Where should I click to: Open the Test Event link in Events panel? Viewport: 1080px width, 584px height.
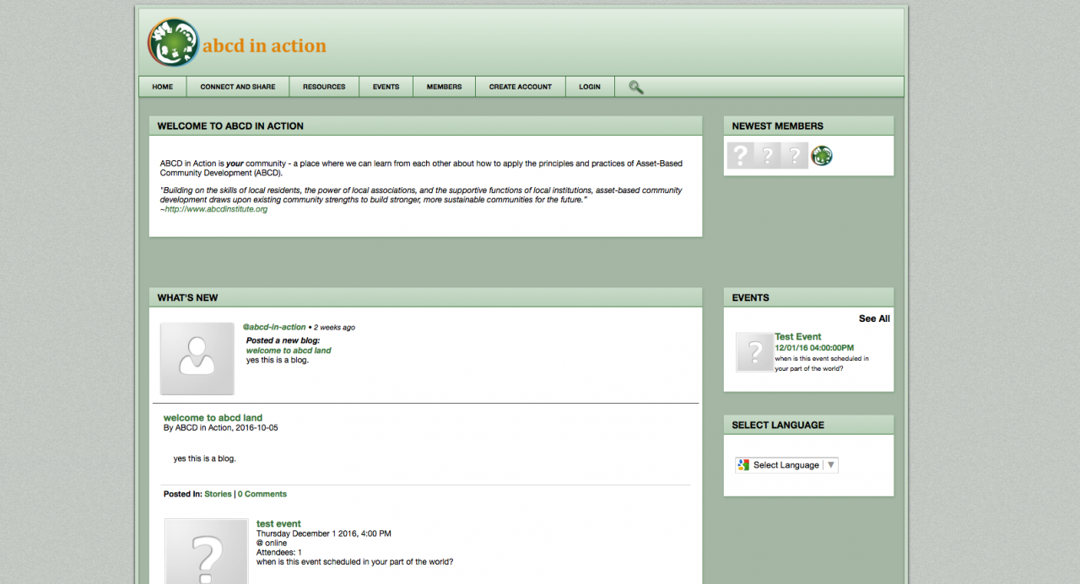pos(798,336)
